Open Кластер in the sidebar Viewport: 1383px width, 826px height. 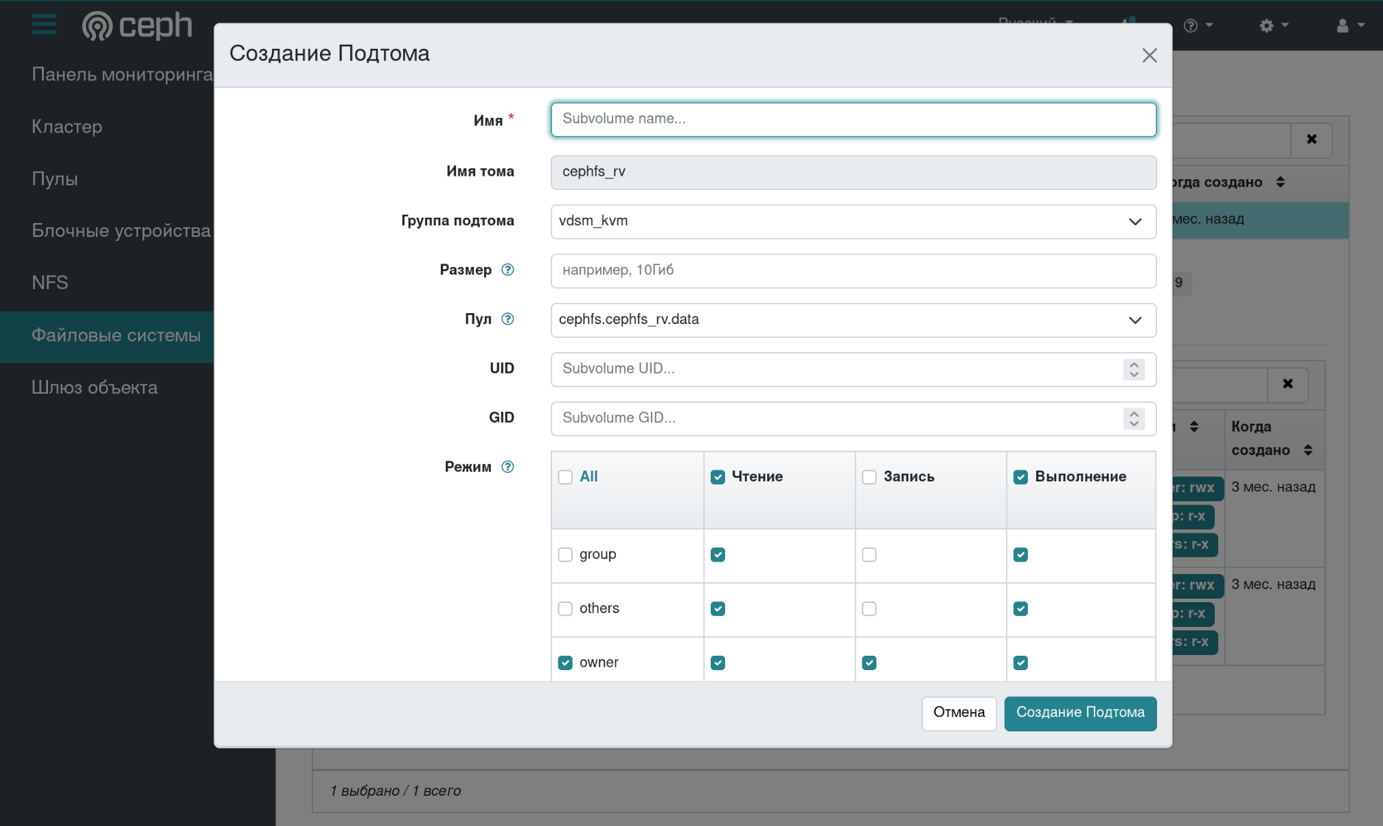[x=67, y=127]
